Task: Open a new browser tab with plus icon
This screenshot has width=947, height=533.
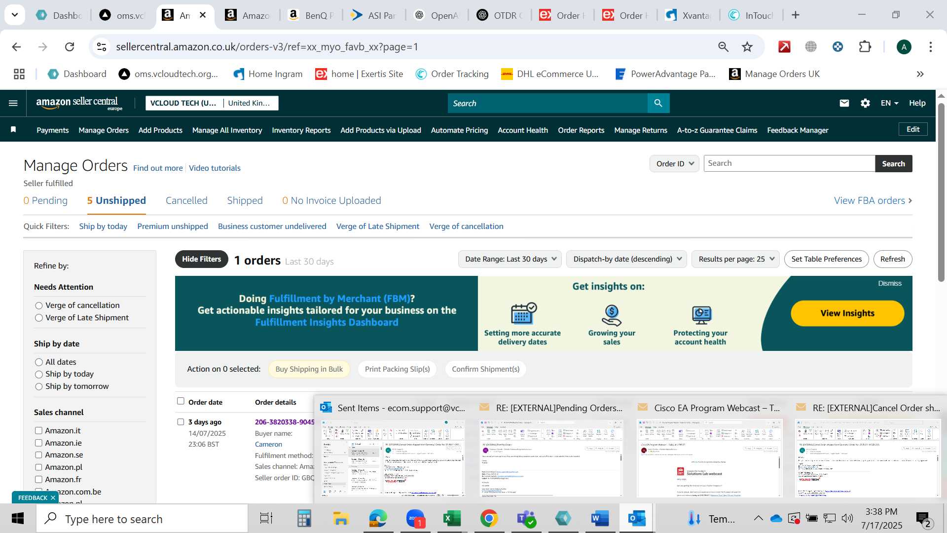Action: (796, 15)
